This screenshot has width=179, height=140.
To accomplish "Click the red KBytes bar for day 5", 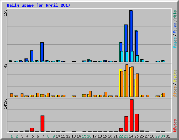I will coord(32,129).
